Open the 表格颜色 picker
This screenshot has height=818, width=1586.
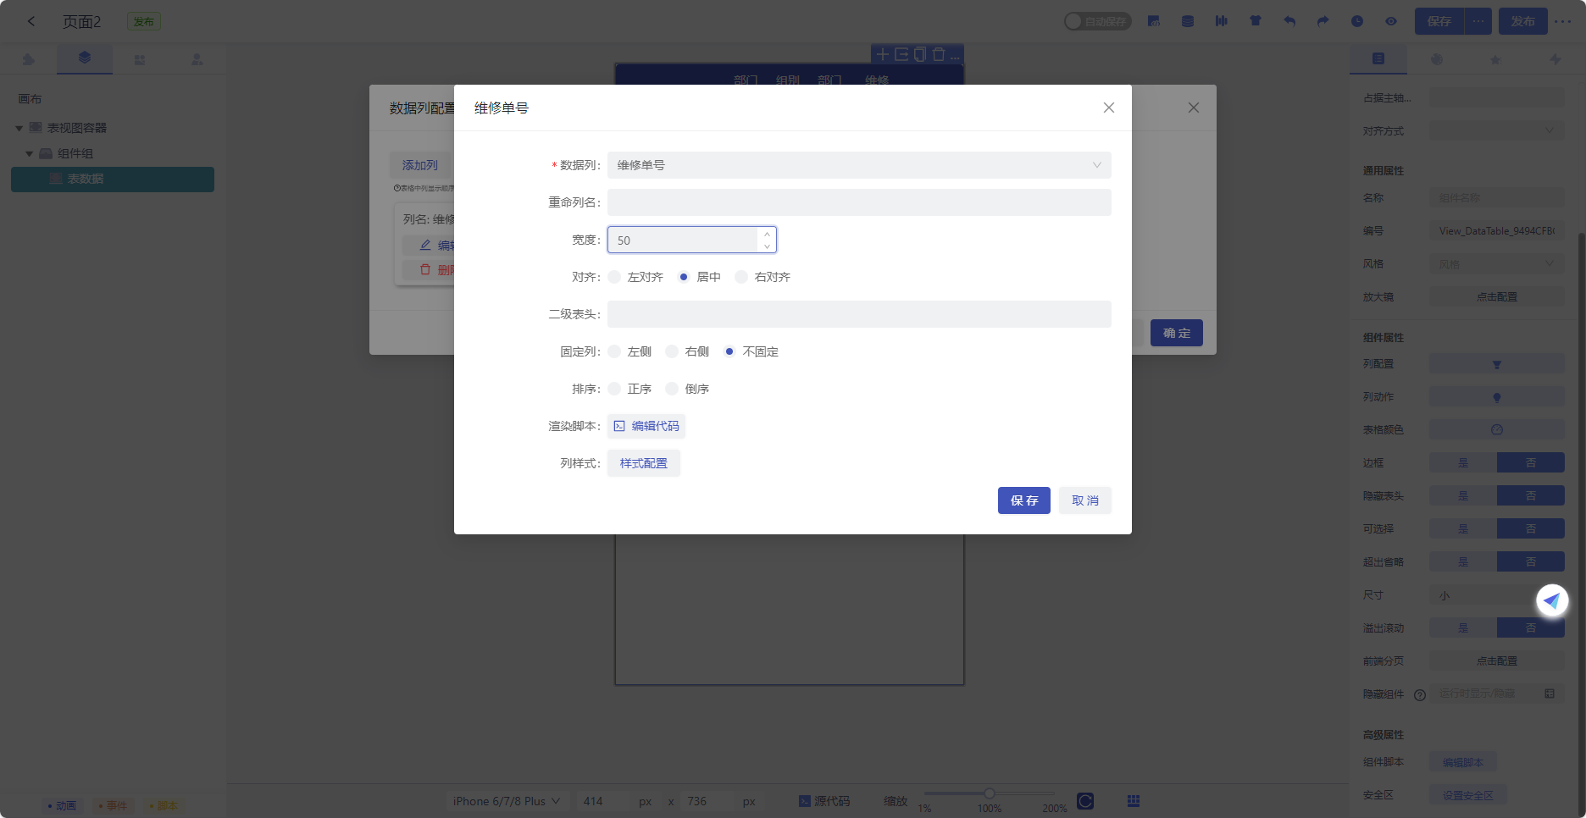tap(1497, 430)
